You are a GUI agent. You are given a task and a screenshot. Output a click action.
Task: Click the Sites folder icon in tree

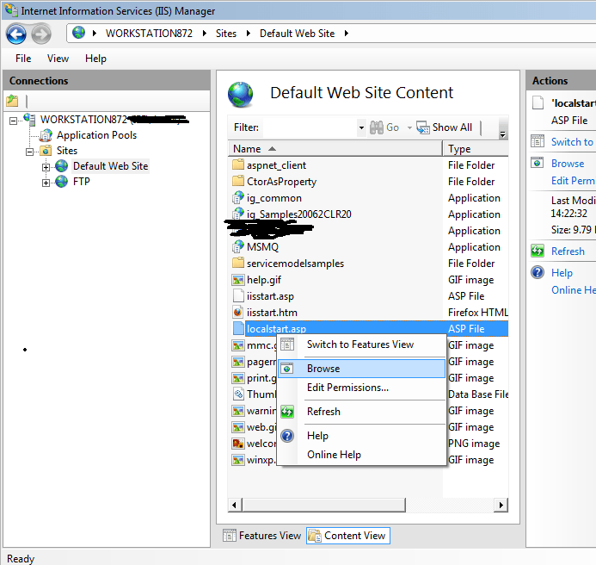46,151
